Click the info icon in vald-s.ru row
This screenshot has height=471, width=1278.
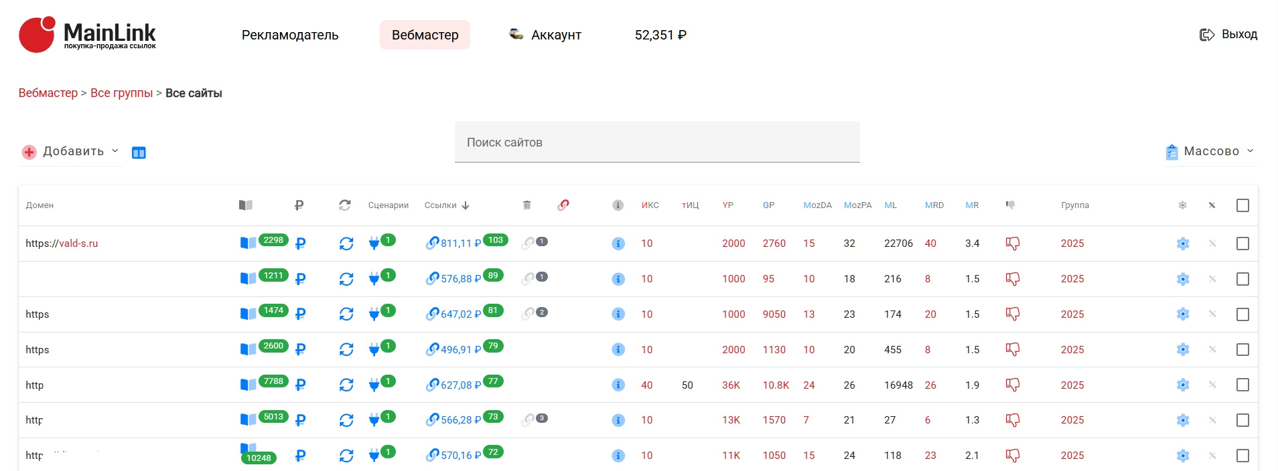tap(618, 244)
